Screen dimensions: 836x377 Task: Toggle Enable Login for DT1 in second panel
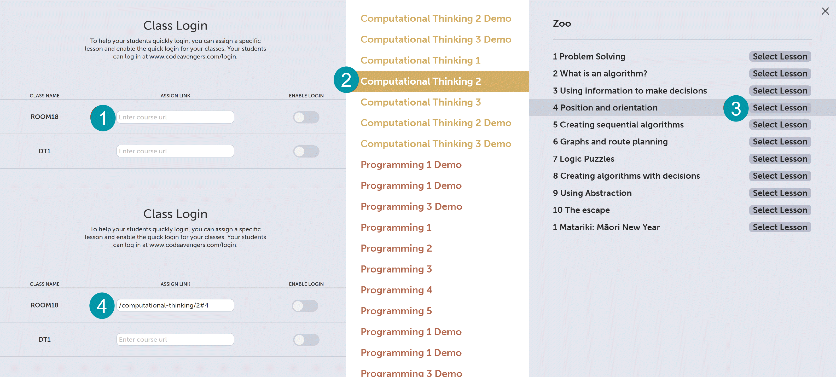(305, 339)
